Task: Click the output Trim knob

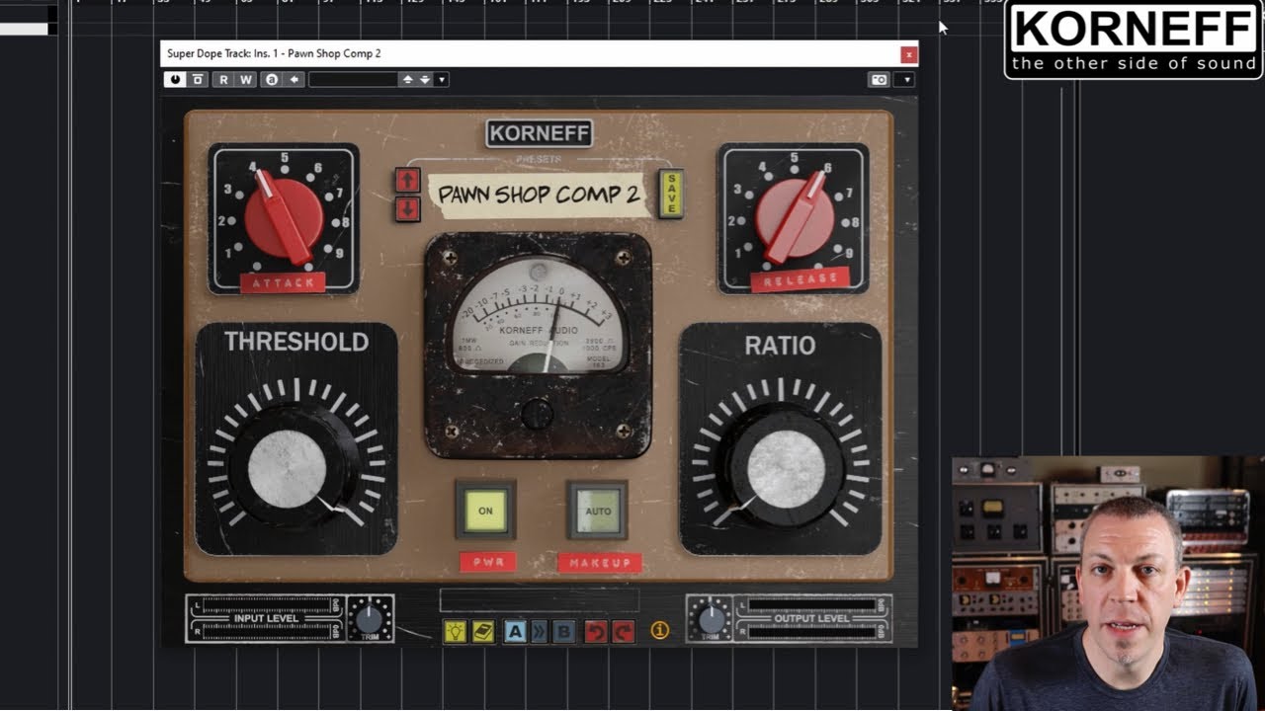Action: click(x=711, y=619)
